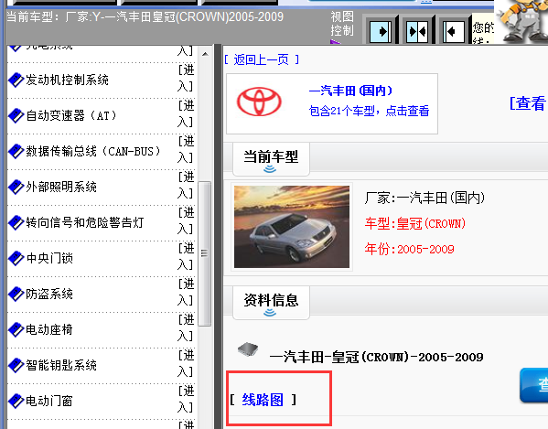Click the book icon beside 数据传输总线（CAN-BUS）
This screenshot has height=429, width=548.
(16, 151)
